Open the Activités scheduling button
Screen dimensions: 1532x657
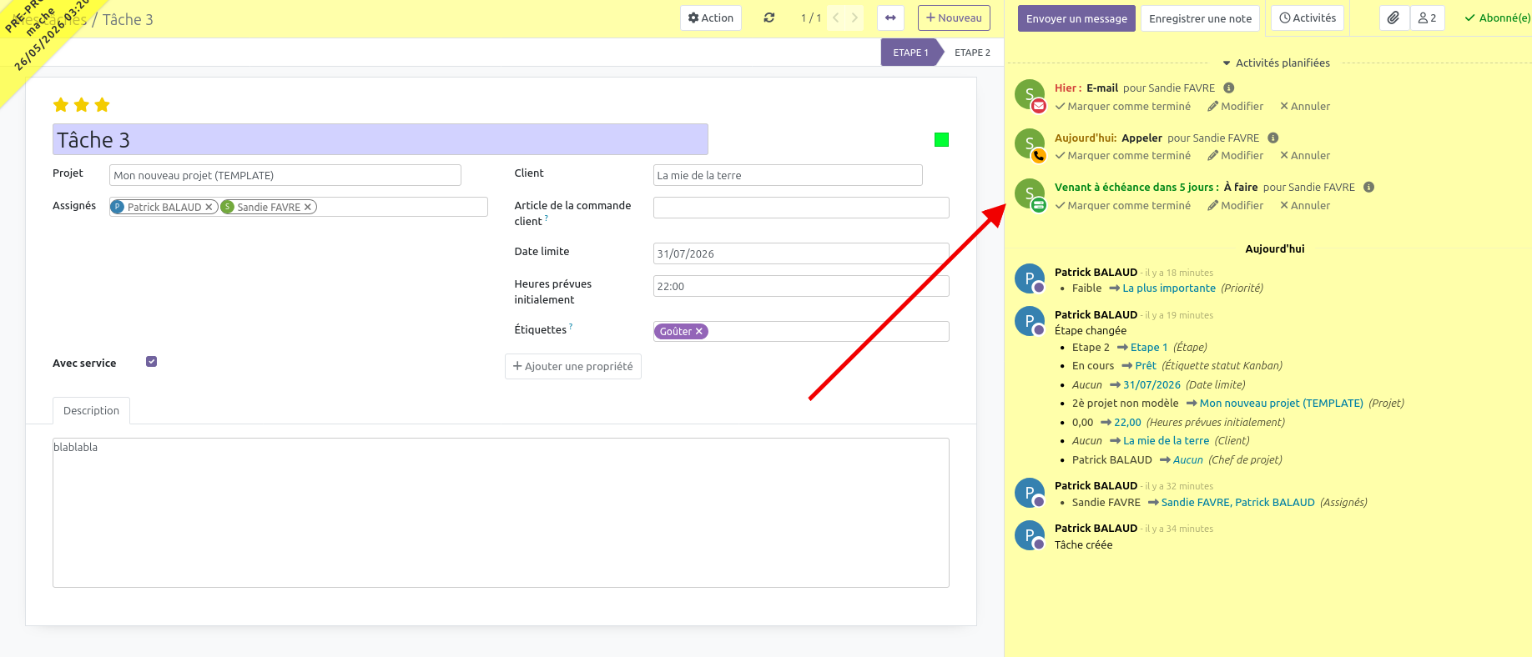tap(1308, 18)
